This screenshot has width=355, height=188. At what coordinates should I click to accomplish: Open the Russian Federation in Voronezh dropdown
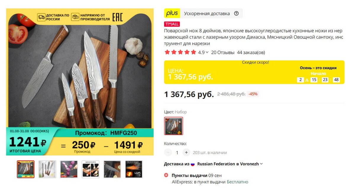click(230, 164)
